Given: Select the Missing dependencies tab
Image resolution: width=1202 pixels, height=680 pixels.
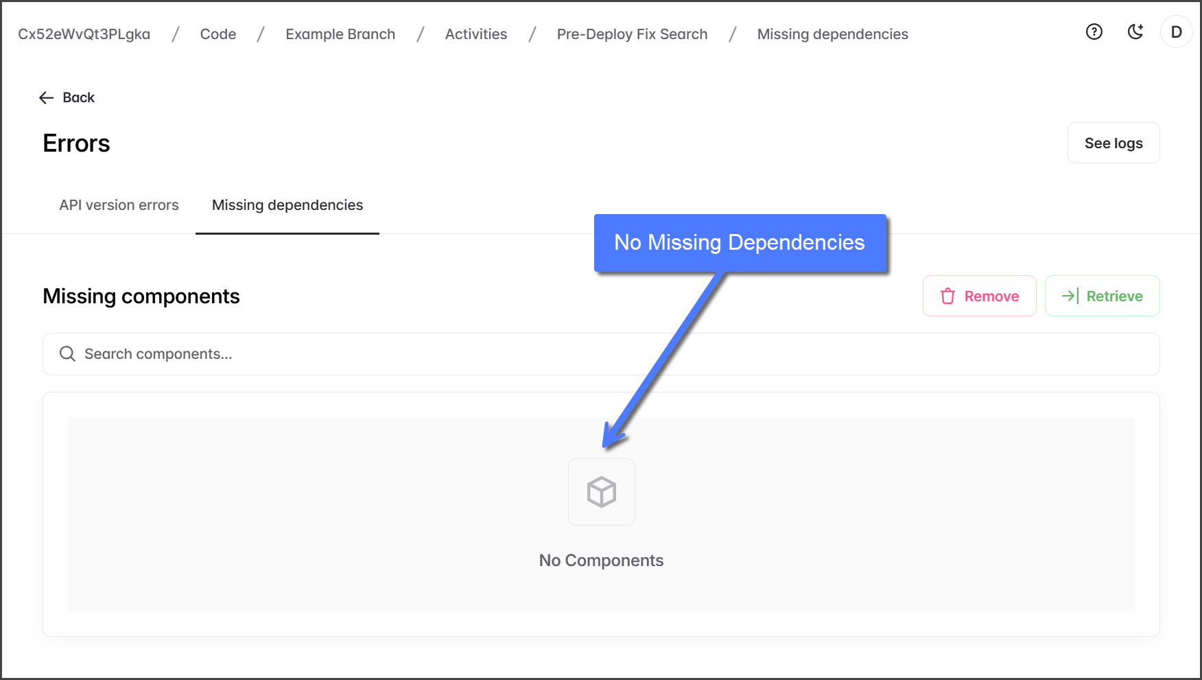Looking at the screenshot, I should click(x=287, y=205).
